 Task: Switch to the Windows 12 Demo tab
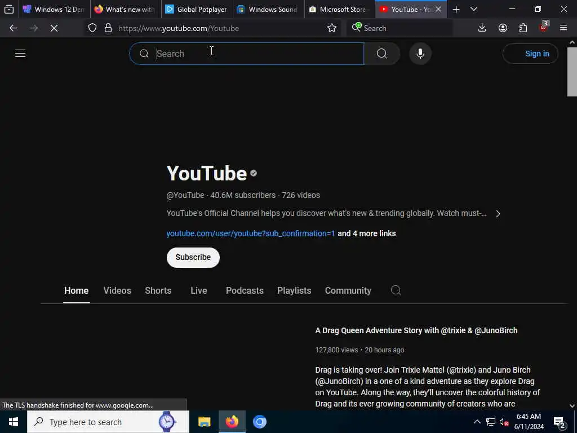coord(54,9)
